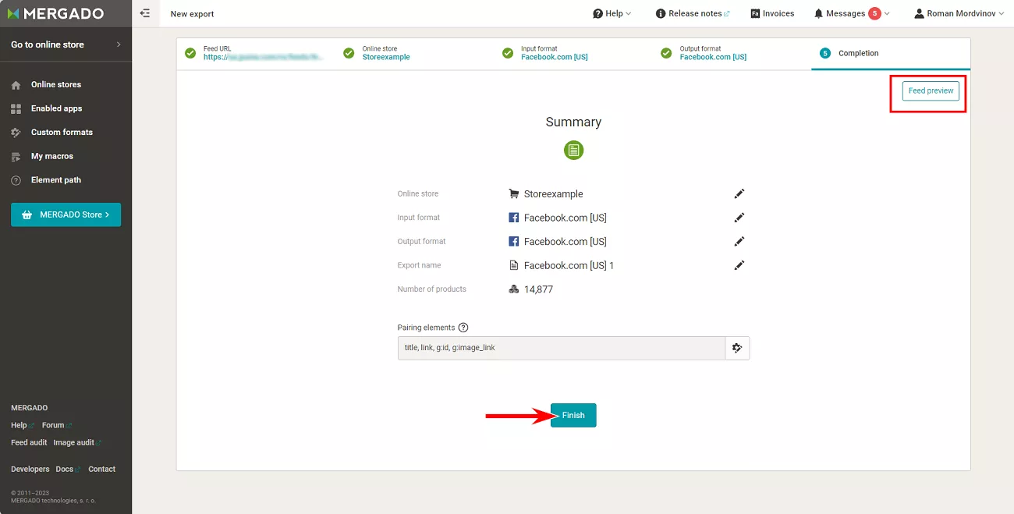Image resolution: width=1014 pixels, height=514 pixels.
Task: Open Developers link in footer
Action: click(30, 469)
